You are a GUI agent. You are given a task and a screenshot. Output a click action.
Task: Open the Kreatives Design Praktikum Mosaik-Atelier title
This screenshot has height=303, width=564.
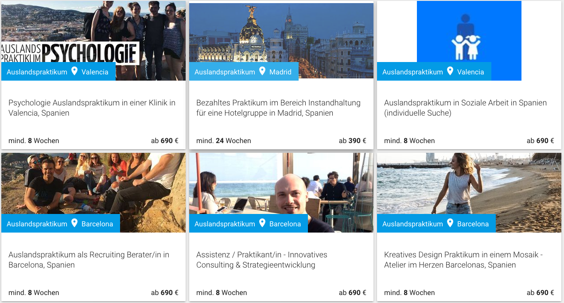463,260
